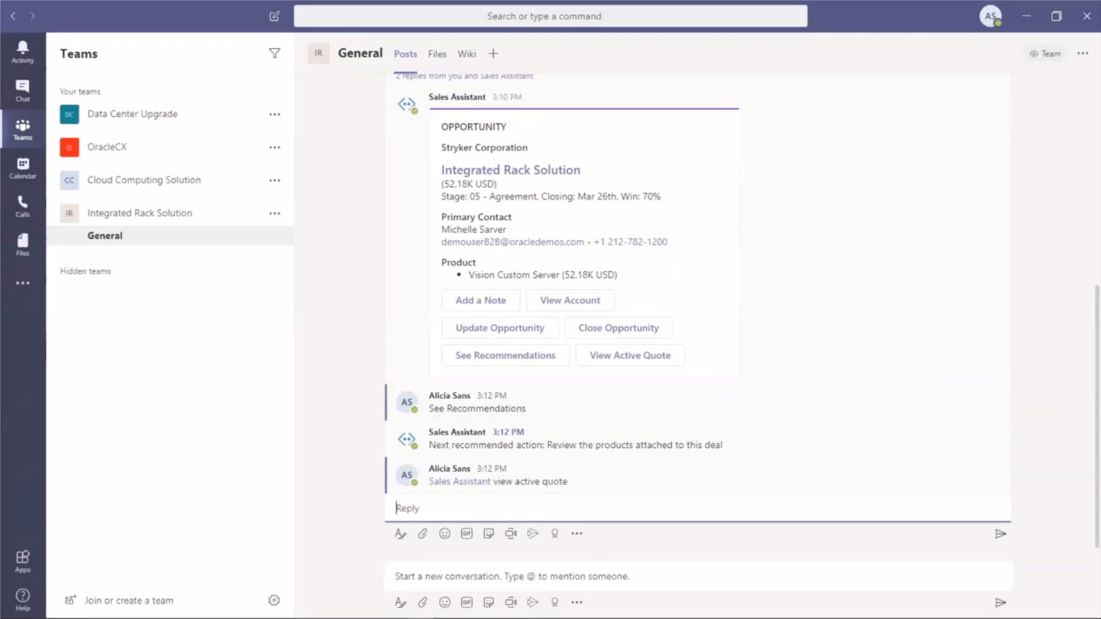The width and height of the screenshot is (1101, 619).
Task: Open more options for OracleCX team
Action: pos(275,147)
